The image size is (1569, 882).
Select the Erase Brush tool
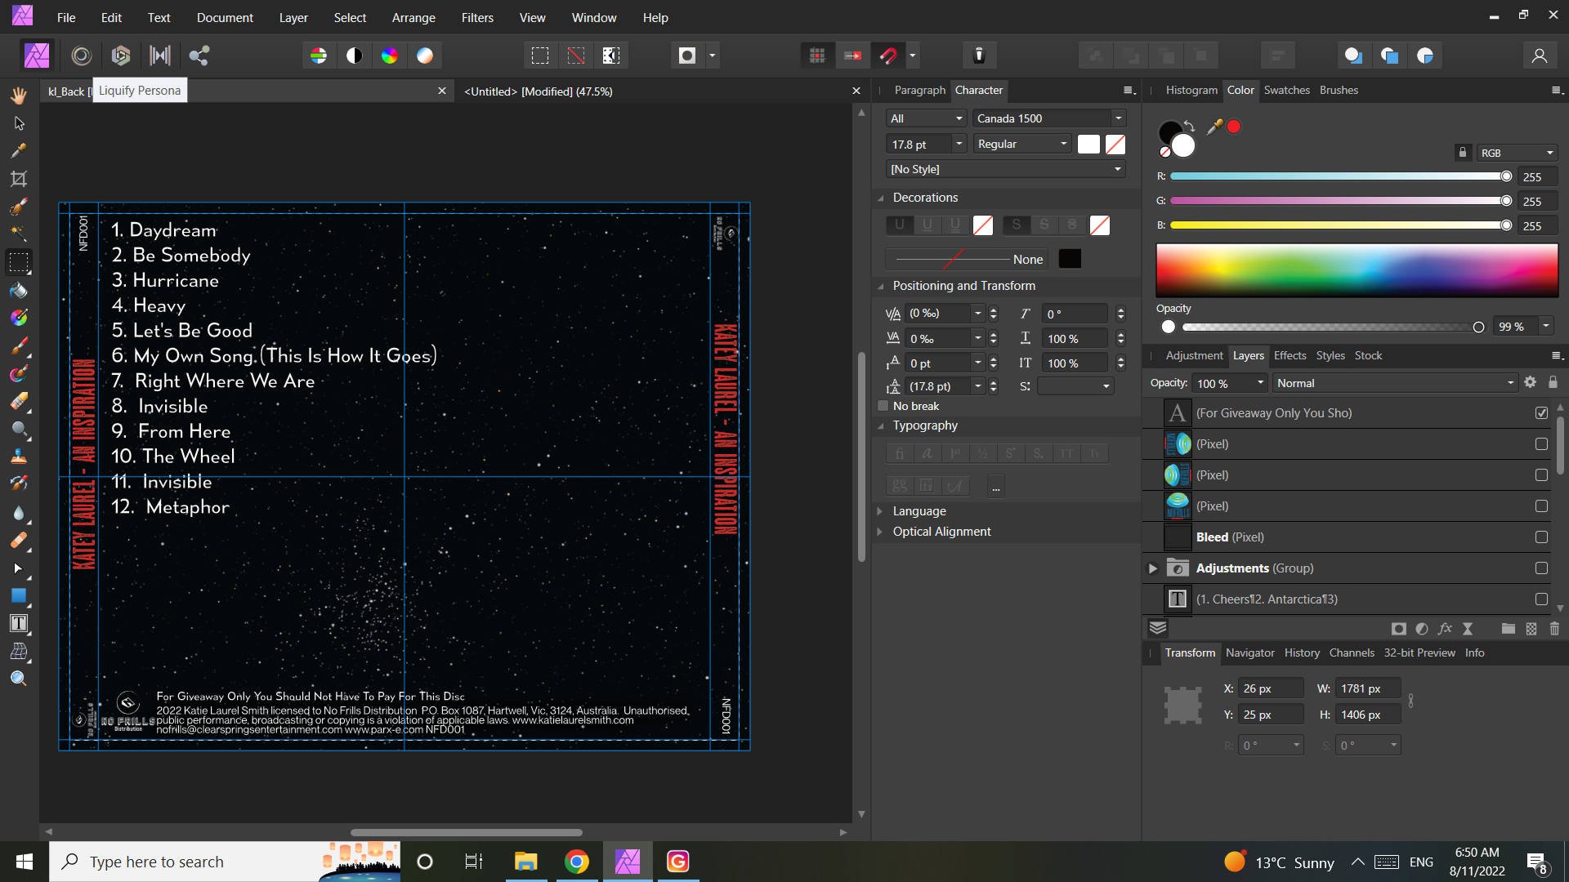[x=19, y=401]
